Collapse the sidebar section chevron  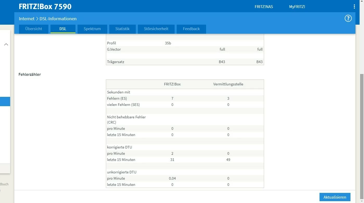pos(6,44)
